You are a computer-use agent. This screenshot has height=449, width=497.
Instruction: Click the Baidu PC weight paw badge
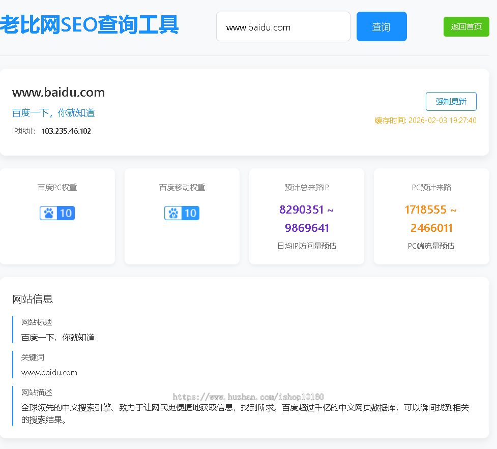click(x=57, y=213)
